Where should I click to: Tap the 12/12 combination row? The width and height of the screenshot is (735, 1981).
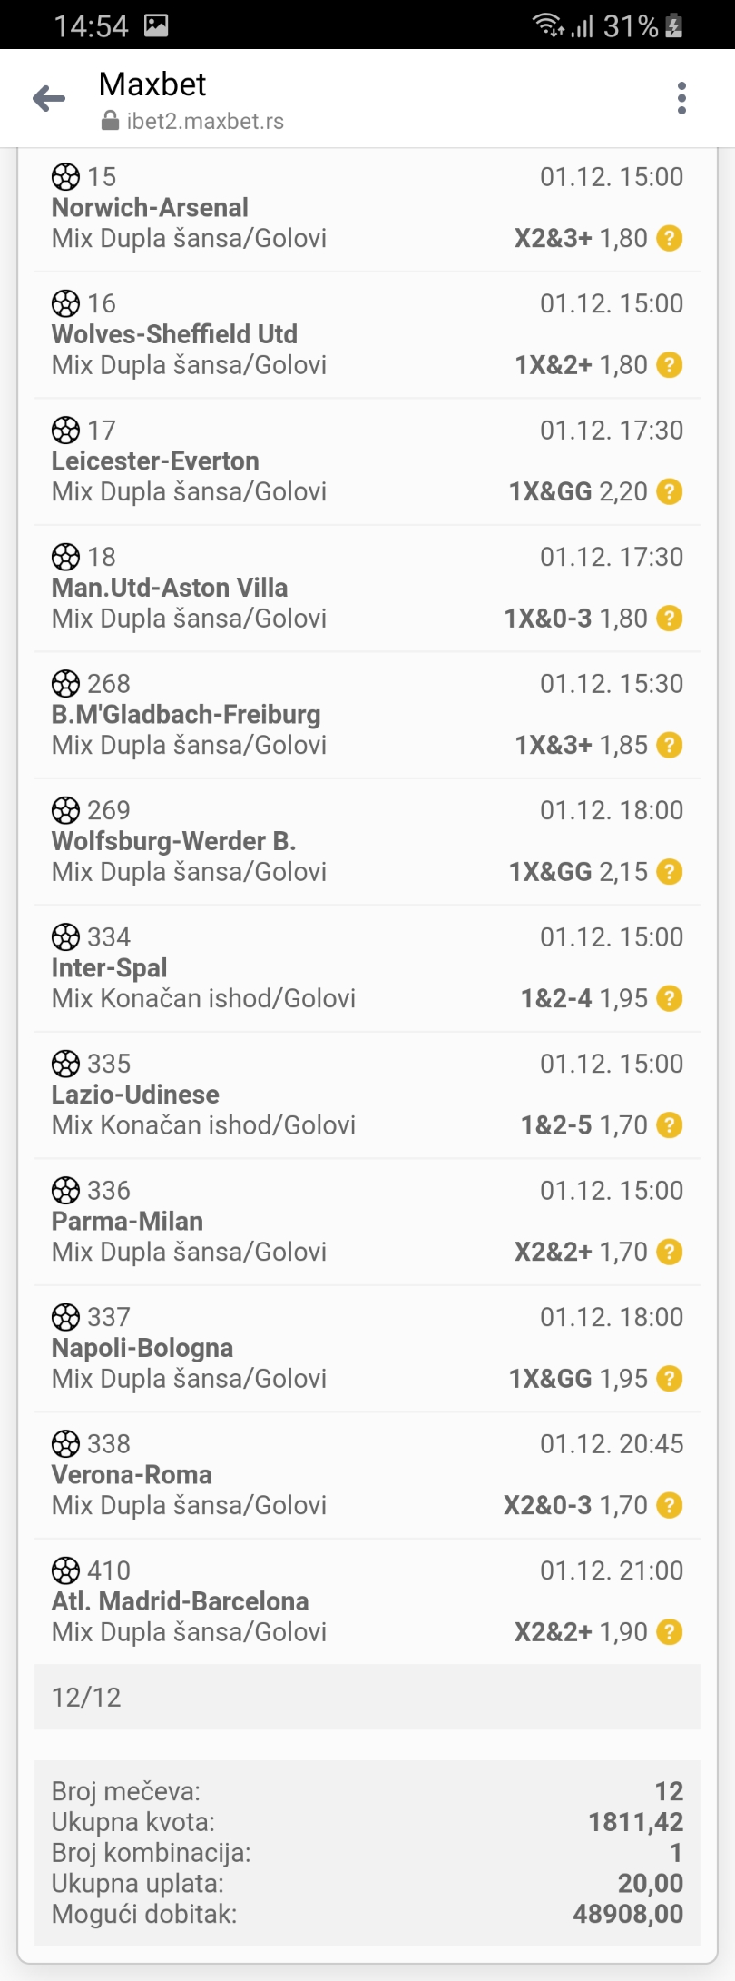(367, 1697)
